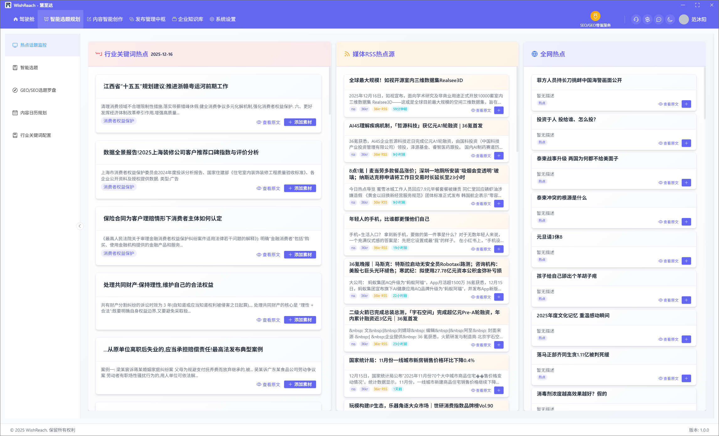719x436 pixels.
Task: Click the 消费者权益保护 tag on 上海装修 card
Action: tap(119, 187)
